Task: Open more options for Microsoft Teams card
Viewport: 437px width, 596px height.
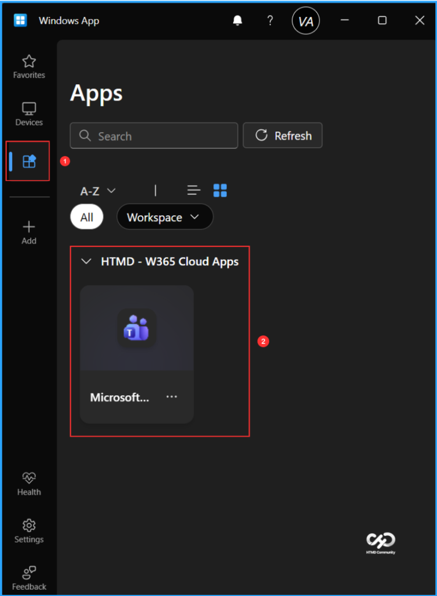Action: [172, 396]
